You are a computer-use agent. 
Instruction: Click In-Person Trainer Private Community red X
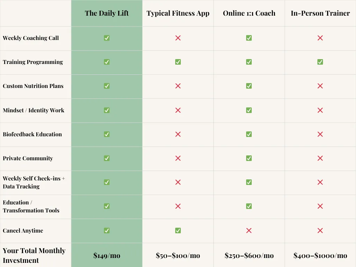click(x=320, y=158)
